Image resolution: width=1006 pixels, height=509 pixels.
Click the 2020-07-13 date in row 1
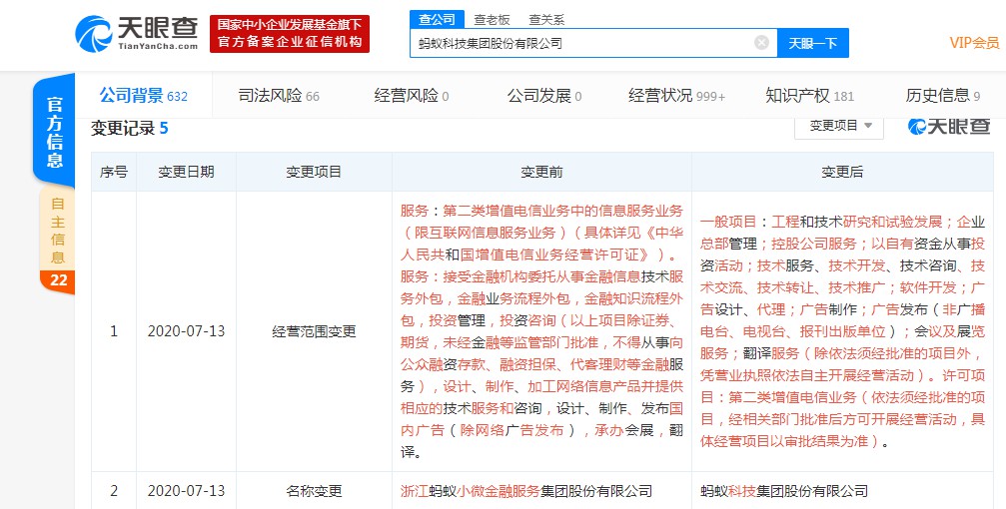[x=186, y=331]
